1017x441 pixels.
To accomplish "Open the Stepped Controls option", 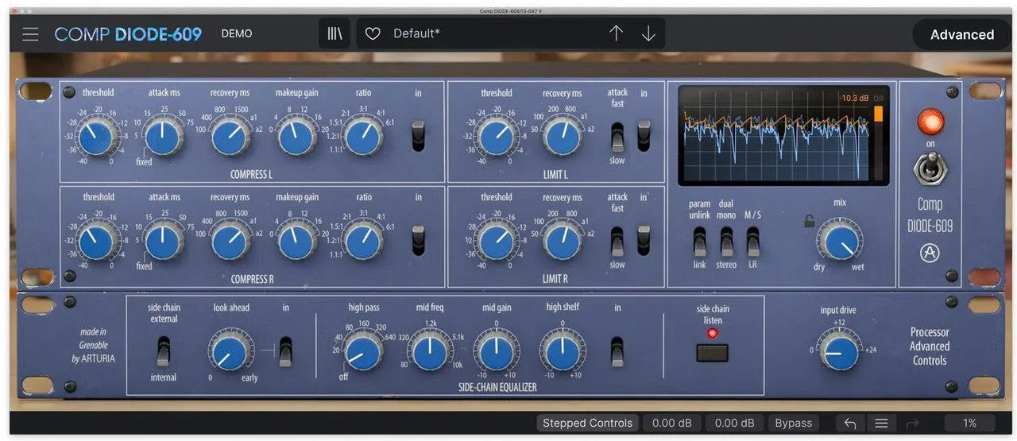I will pyautogui.click(x=587, y=424).
